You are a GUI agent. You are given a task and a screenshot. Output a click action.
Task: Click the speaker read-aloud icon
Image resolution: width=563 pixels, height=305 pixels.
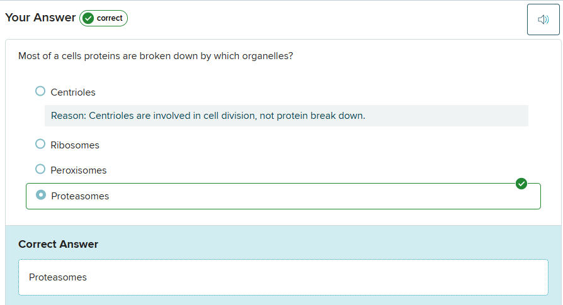point(543,19)
